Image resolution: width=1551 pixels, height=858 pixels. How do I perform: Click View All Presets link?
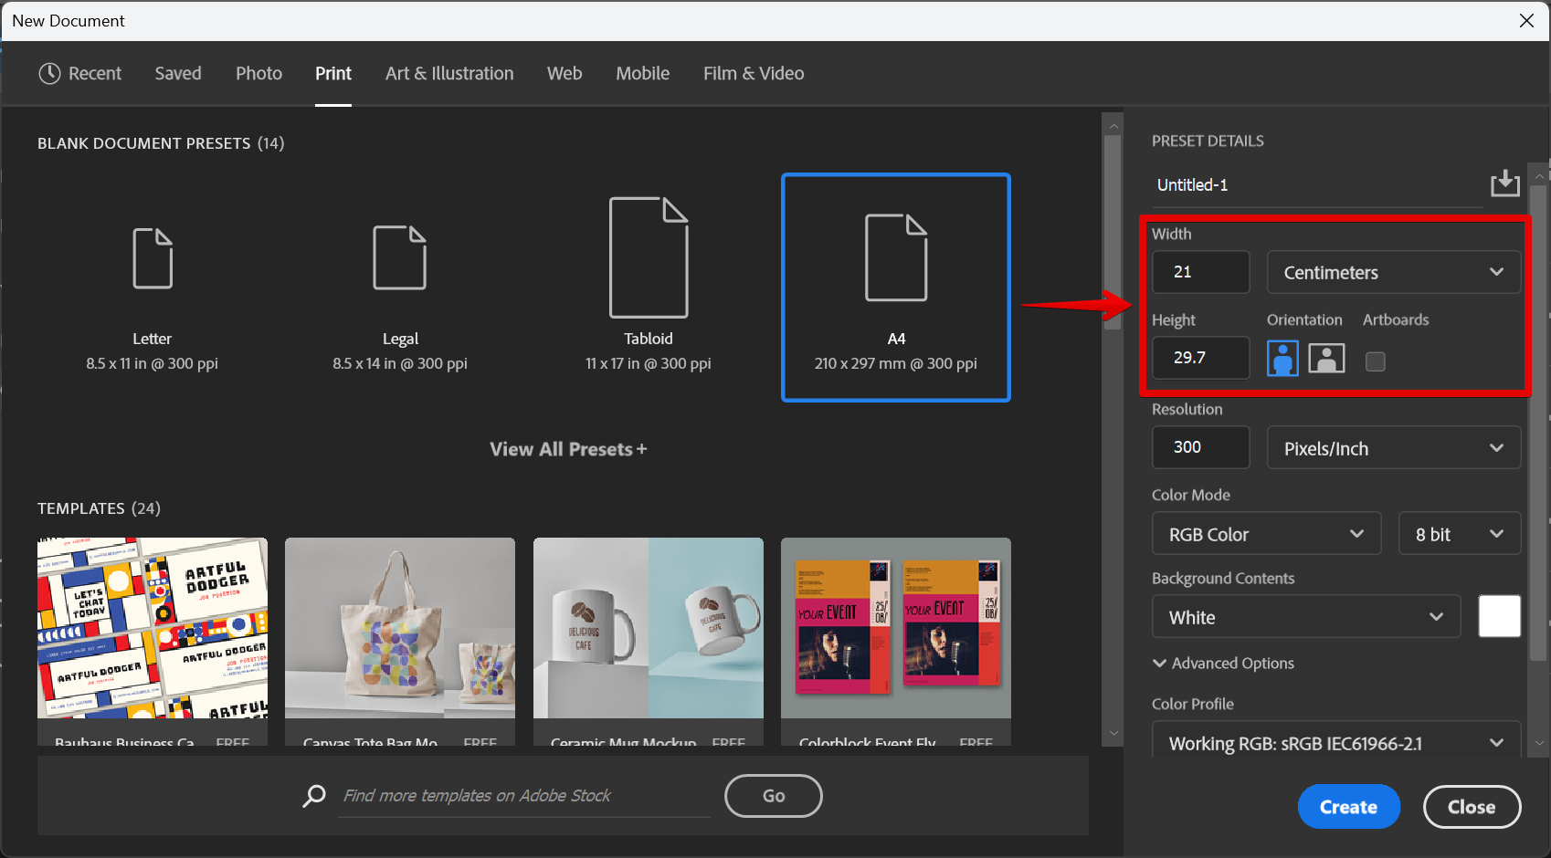tap(568, 449)
